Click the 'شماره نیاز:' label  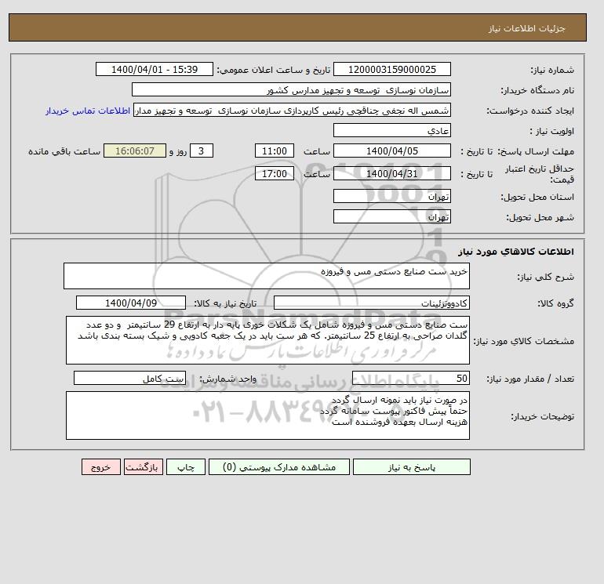click(552, 70)
